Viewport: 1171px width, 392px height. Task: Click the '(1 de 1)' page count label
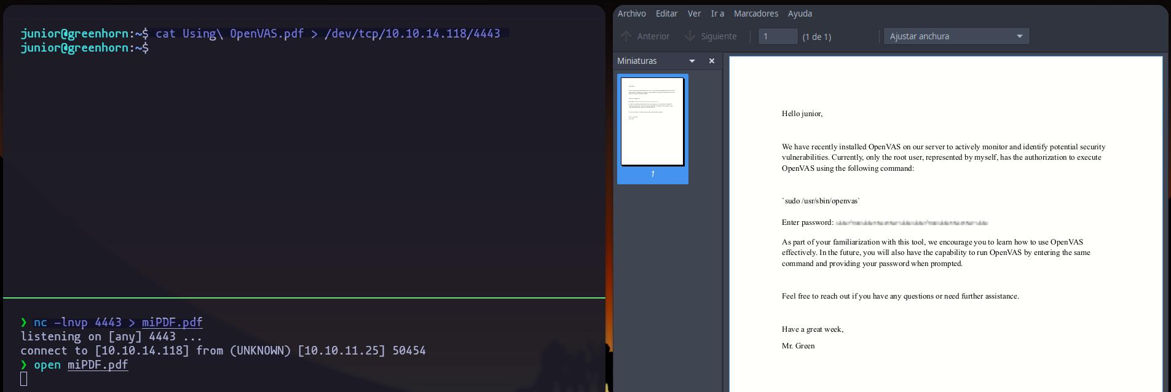point(816,37)
